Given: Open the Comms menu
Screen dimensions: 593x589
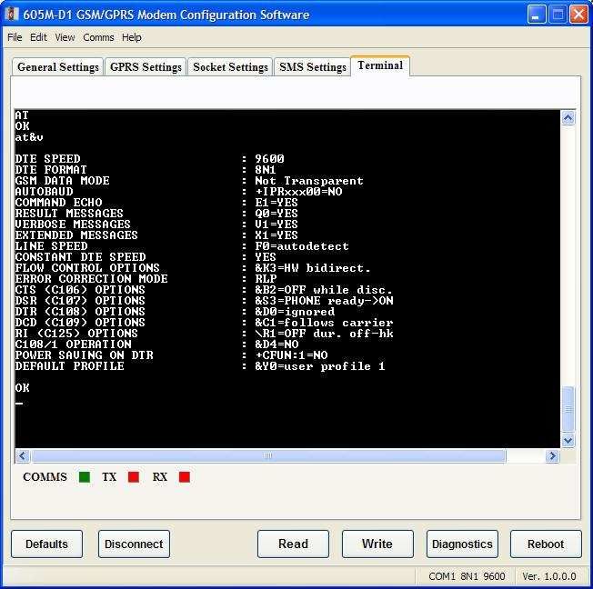Looking at the screenshot, I should pyautogui.click(x=98, y=37).
